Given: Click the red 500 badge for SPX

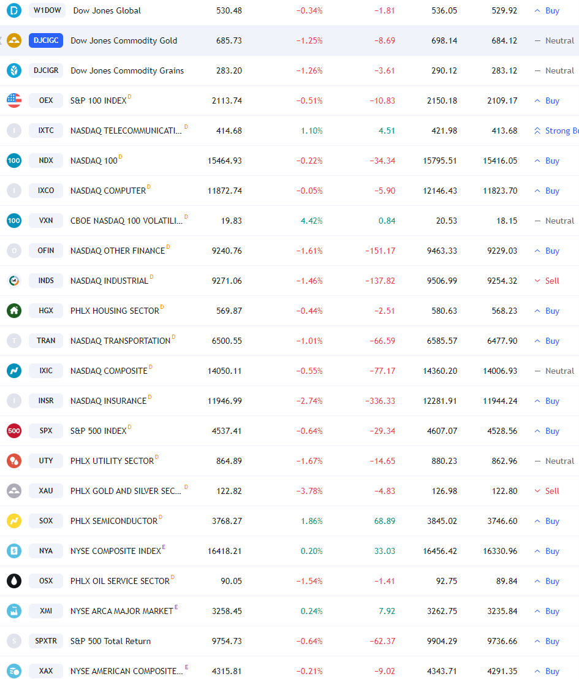Looking at the screenshot, I should coord(14,431).
